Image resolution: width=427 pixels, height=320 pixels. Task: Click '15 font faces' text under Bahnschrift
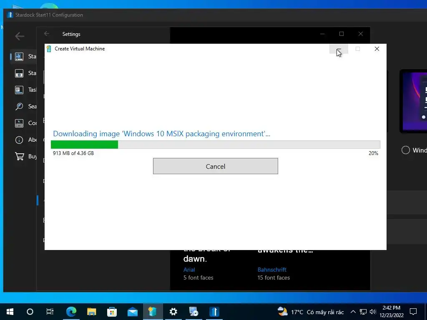(x=274, y=277)
